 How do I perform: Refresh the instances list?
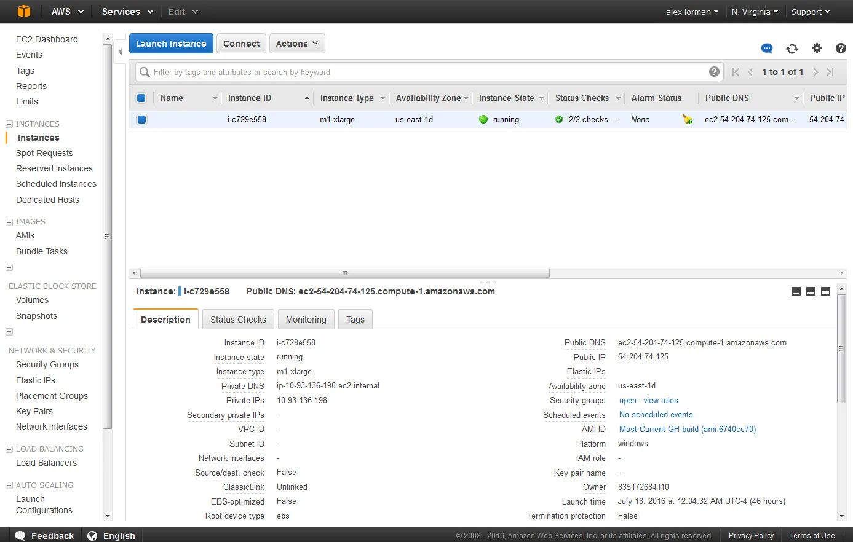[792, 49]
